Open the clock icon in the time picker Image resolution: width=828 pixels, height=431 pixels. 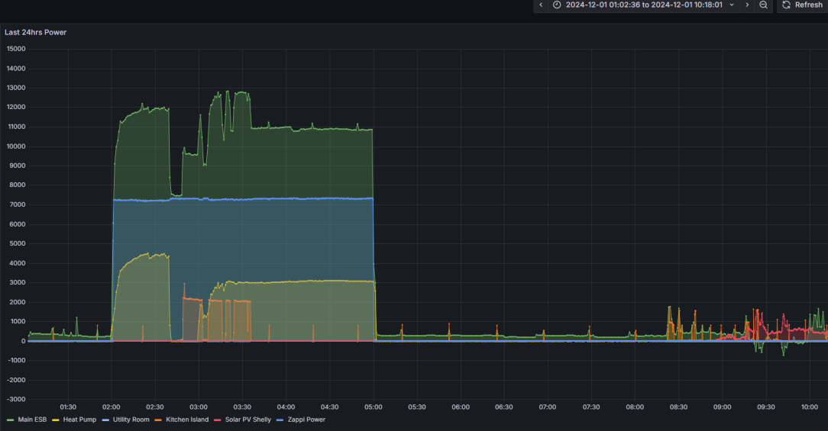[x=557, y=5]
